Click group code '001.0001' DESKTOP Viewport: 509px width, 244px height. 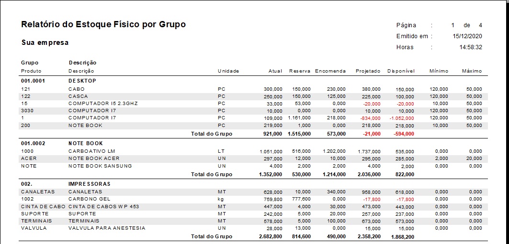click(x=33, y=81)
